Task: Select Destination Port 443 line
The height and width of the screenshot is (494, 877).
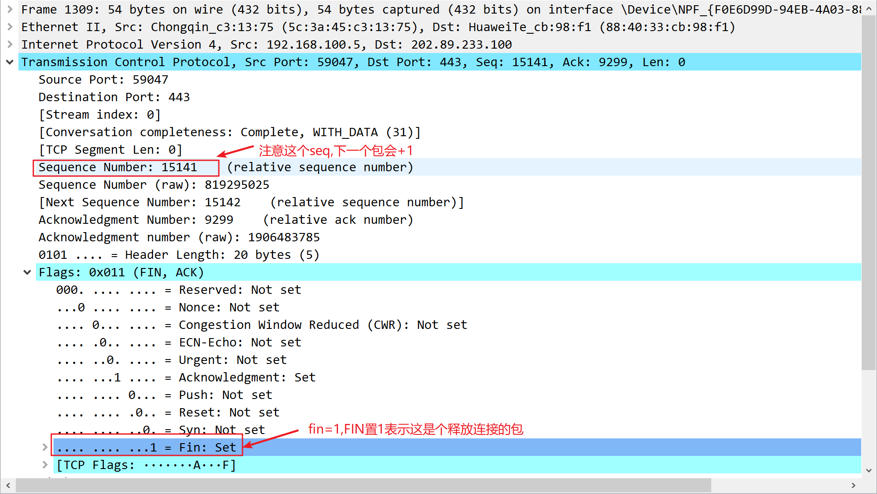Action: [114, 97]
